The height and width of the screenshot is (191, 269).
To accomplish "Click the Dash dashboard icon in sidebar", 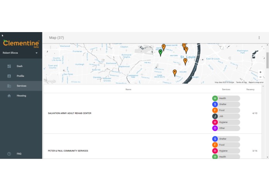I will (9, 66).
